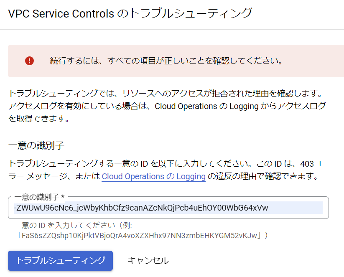344x277 pixels.
Task: Click the paragraph starting トラブルシューティングする一意の ID
Action: pyautogui.click(x=166, y=170)
